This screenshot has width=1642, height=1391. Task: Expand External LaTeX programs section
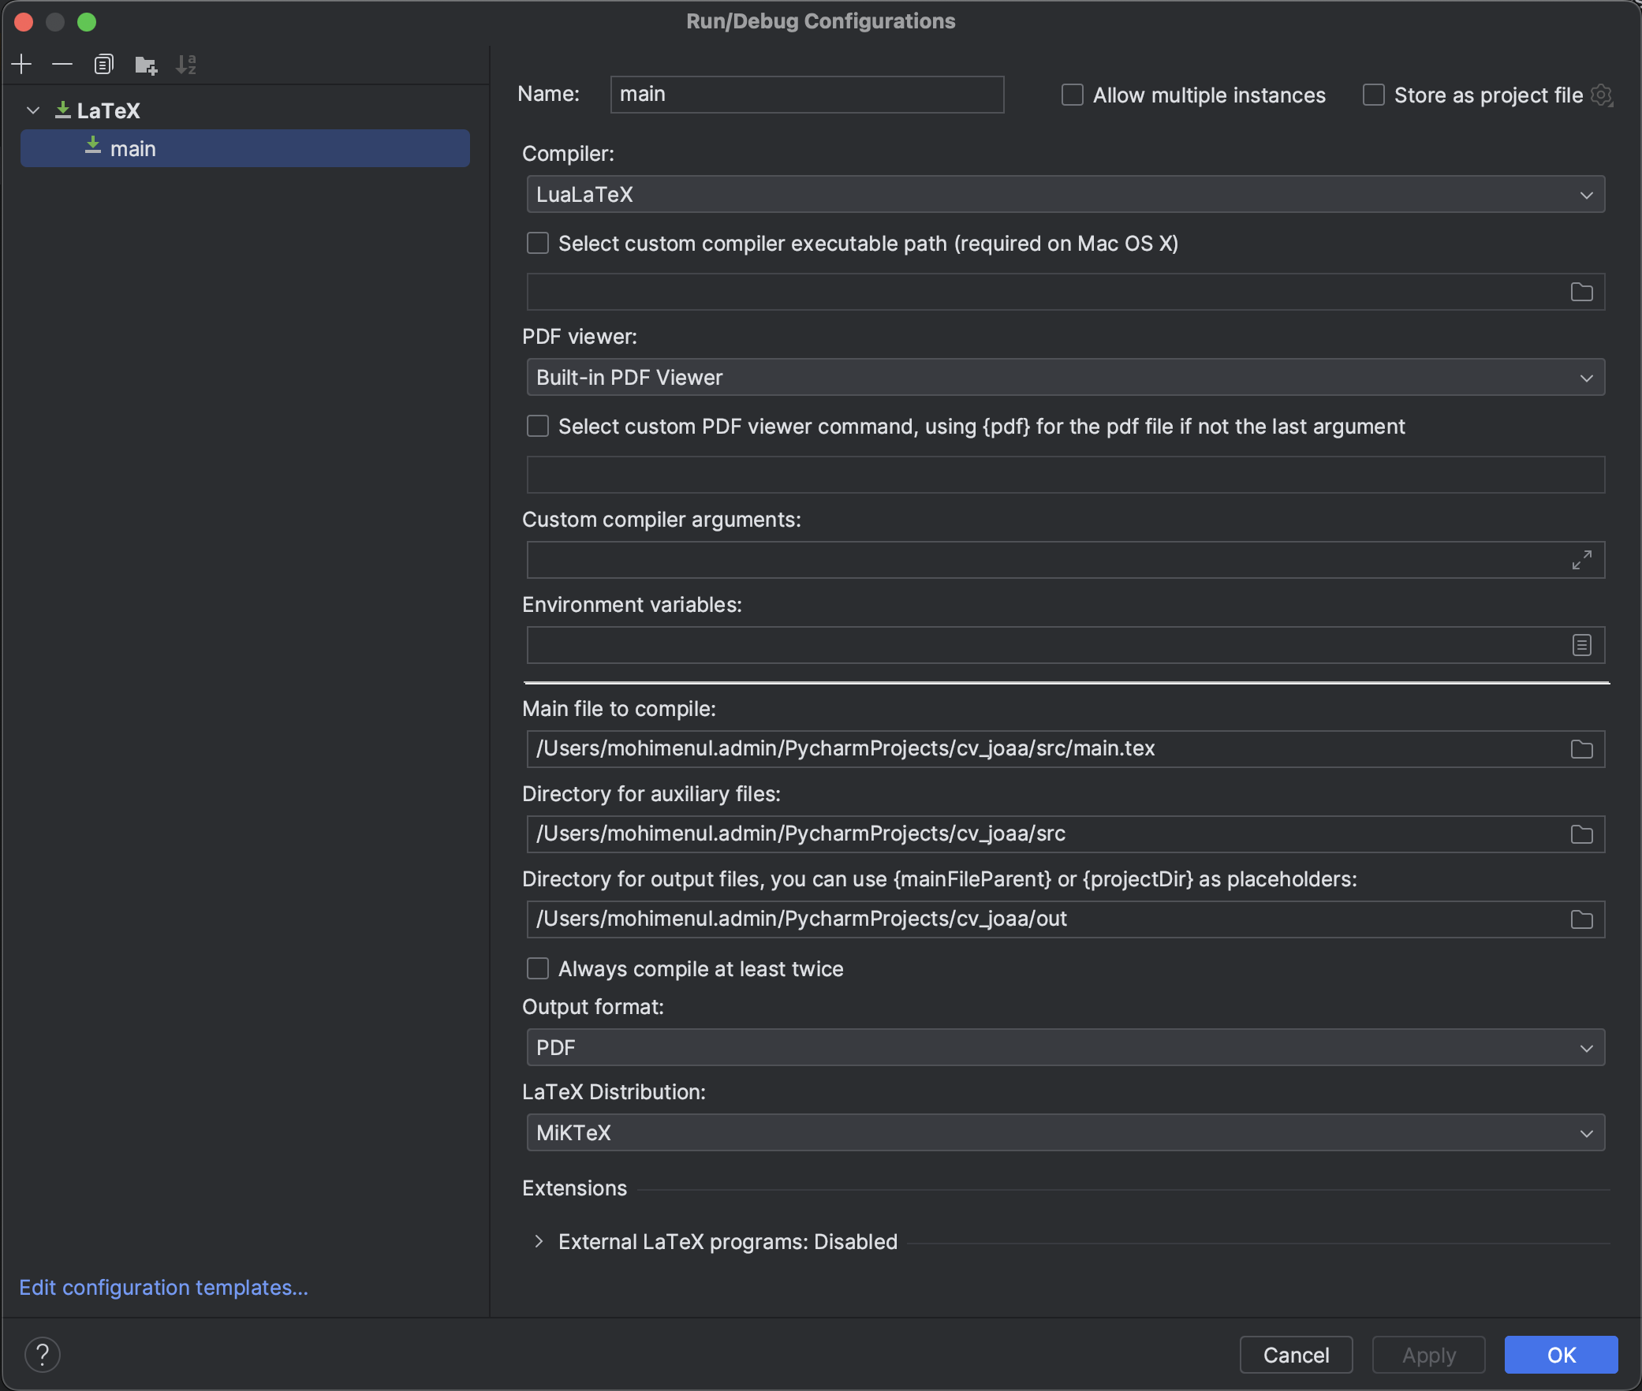tap(539, 1241)
